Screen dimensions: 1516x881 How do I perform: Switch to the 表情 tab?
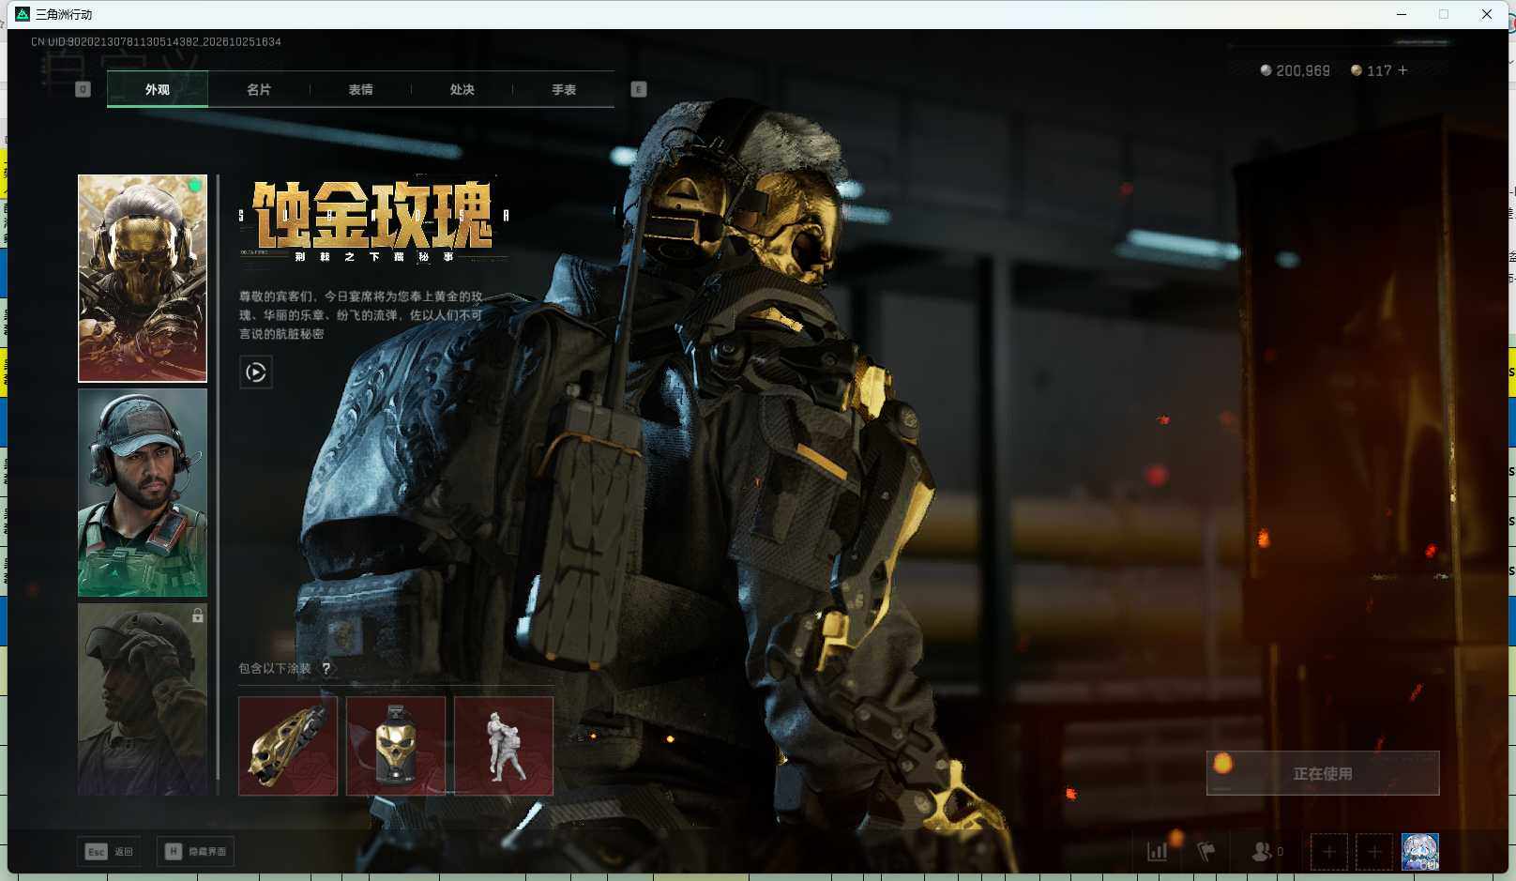(360, 89)
